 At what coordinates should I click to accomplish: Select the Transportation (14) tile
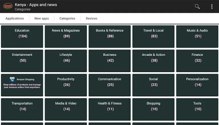(22, 109)
